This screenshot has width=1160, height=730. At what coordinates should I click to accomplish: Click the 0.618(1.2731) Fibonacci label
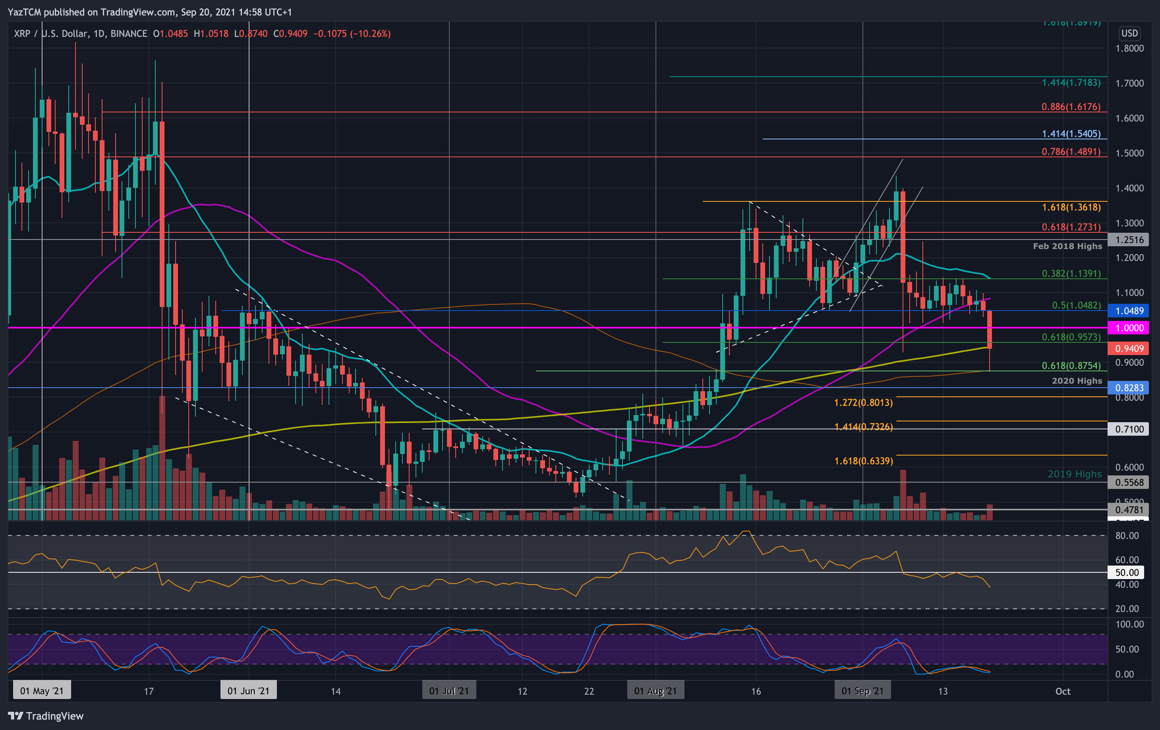pos(1071,227)
